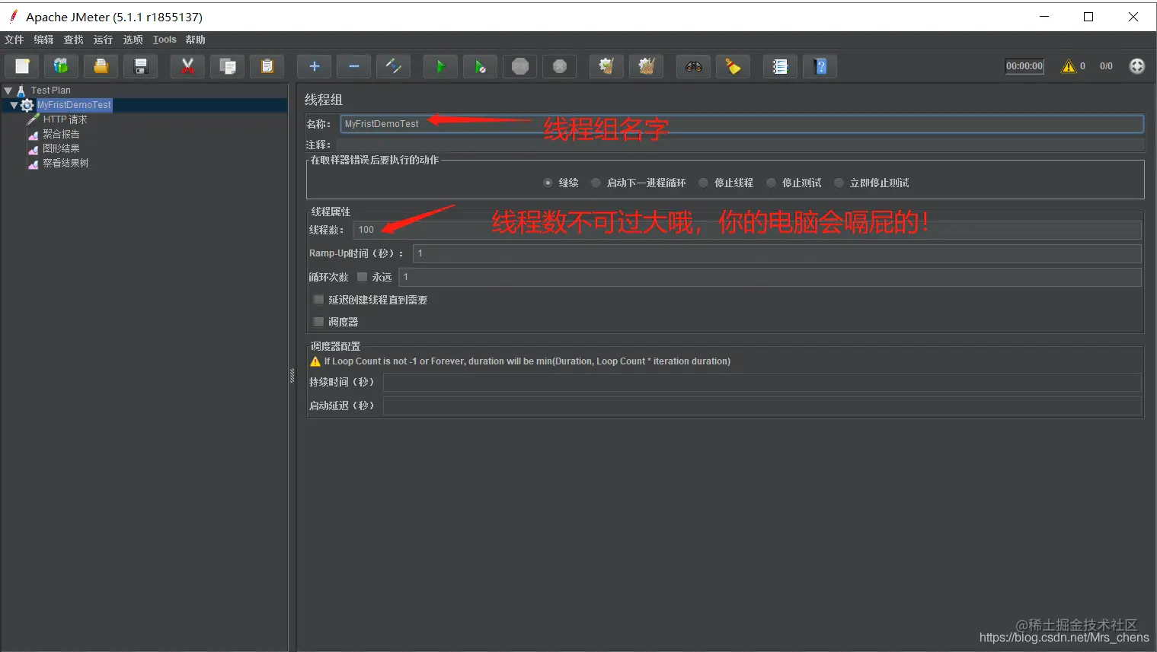
Task: Click the Clear results broom icon
Action: (x=606, y=66)
